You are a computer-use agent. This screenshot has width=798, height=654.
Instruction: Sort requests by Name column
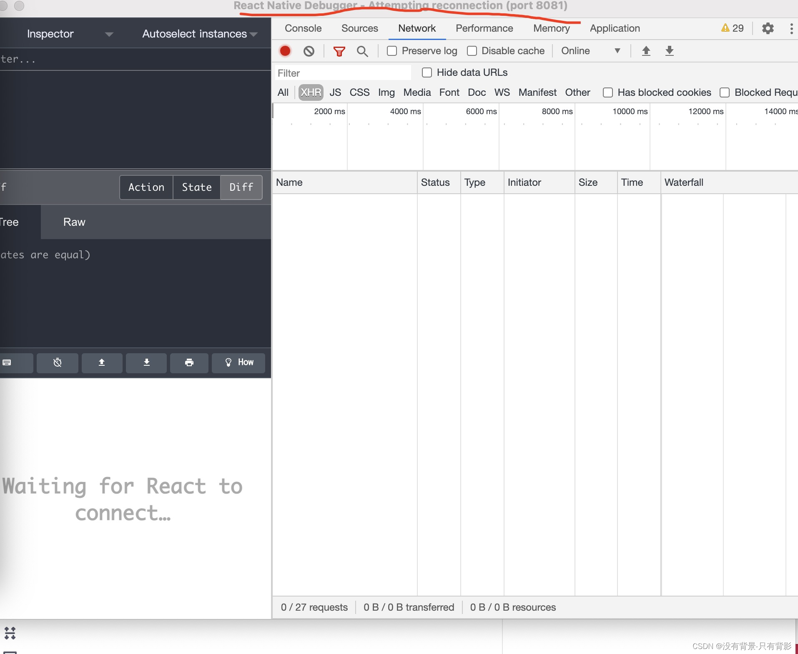(345, 182)
